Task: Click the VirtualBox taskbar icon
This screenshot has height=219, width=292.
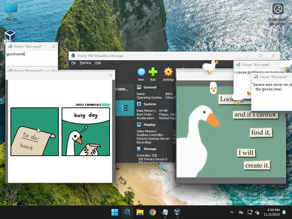Action: (x=177, y=212)
